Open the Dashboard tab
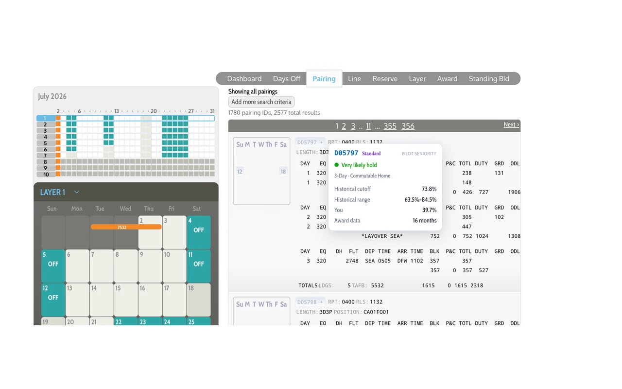The height and width of the screenshot is (389, 622). click(x=244, y=79)
